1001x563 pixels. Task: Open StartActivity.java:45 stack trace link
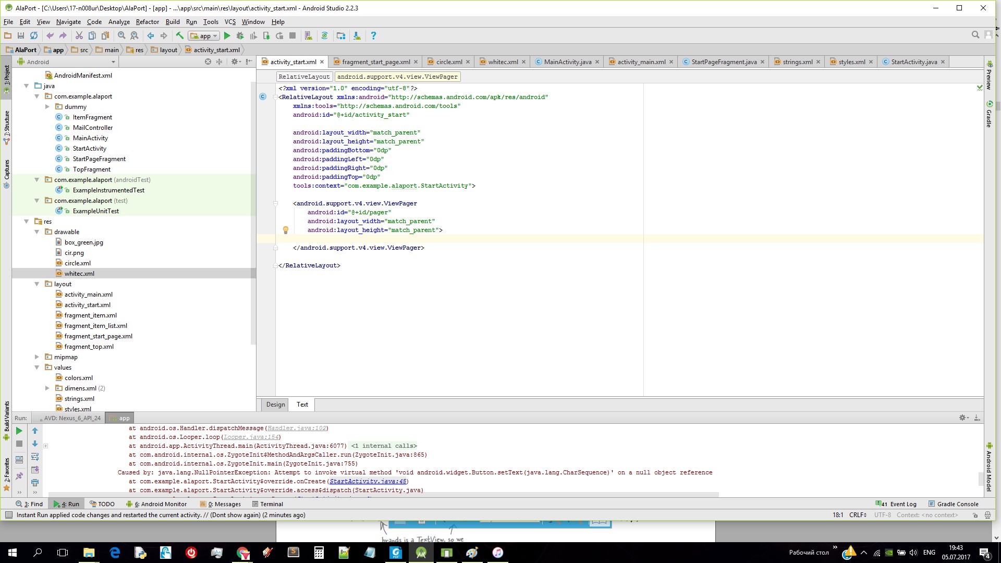368,481
